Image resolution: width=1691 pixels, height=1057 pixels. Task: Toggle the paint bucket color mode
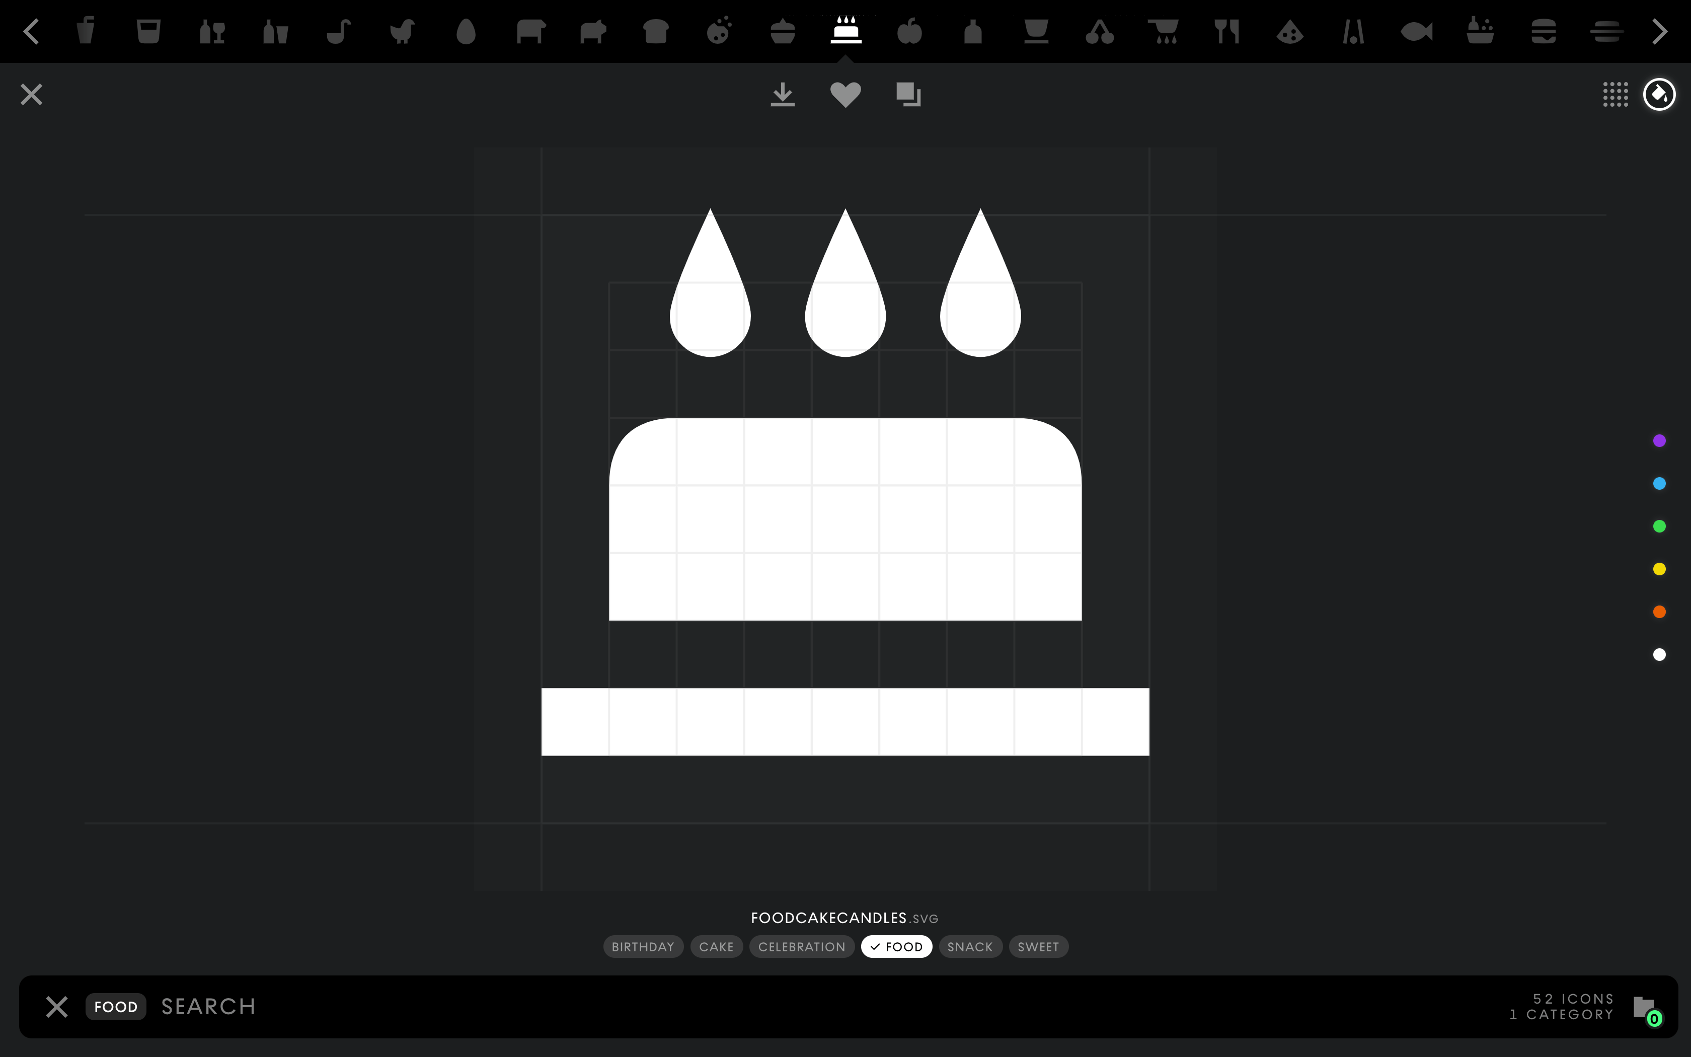point(1659,95)
